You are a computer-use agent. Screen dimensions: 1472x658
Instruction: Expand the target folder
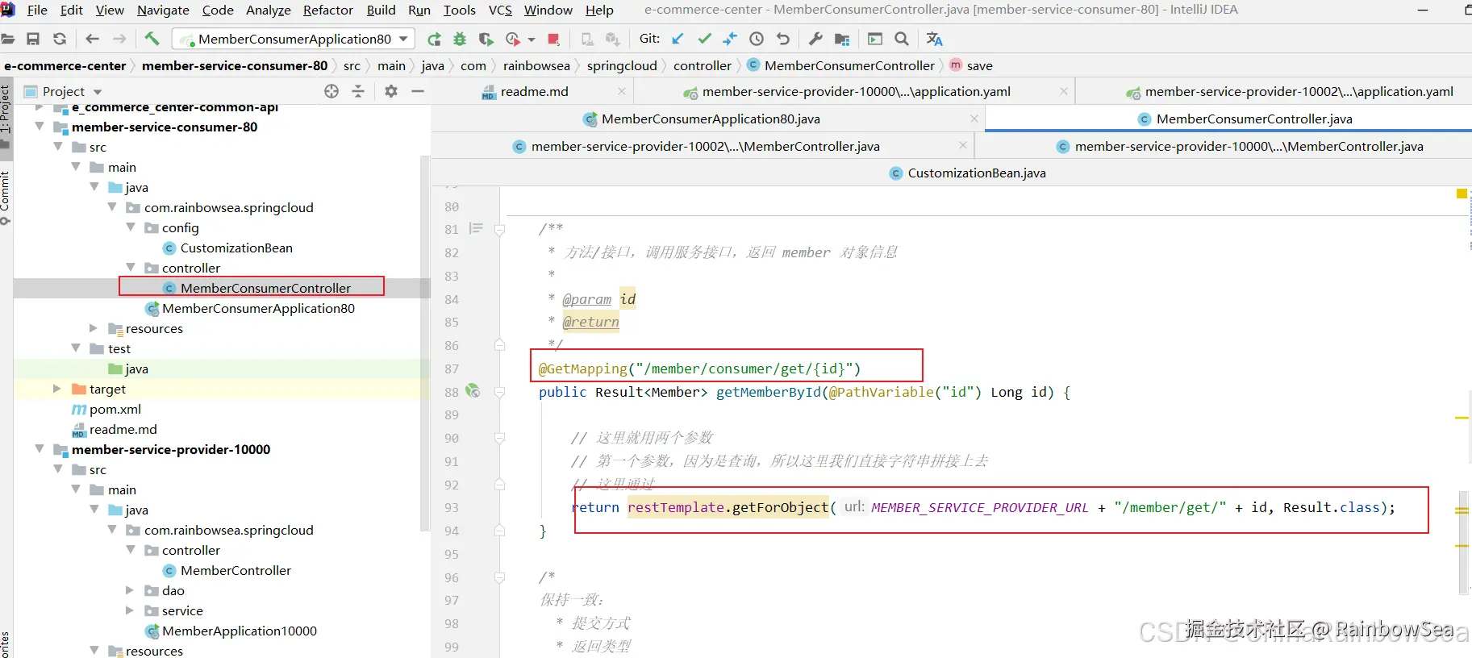click(57, 389)
